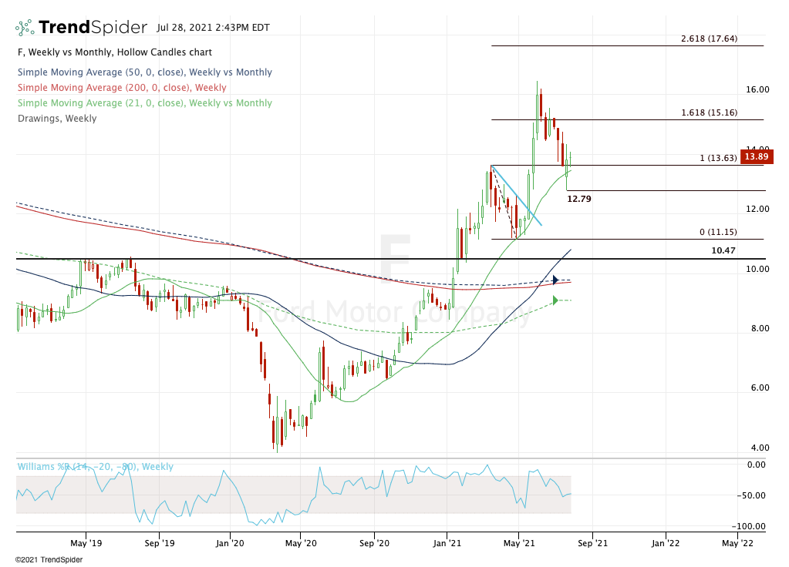Click the 0 (11.15) Fibonacci label
The height and width of the screenshot is (567, 789).
click(x=719, y=232)
